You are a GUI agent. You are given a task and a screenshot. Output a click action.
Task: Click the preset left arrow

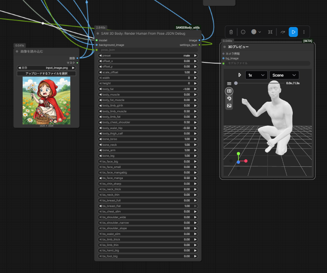pyautogui.click(x=100, y=56)
